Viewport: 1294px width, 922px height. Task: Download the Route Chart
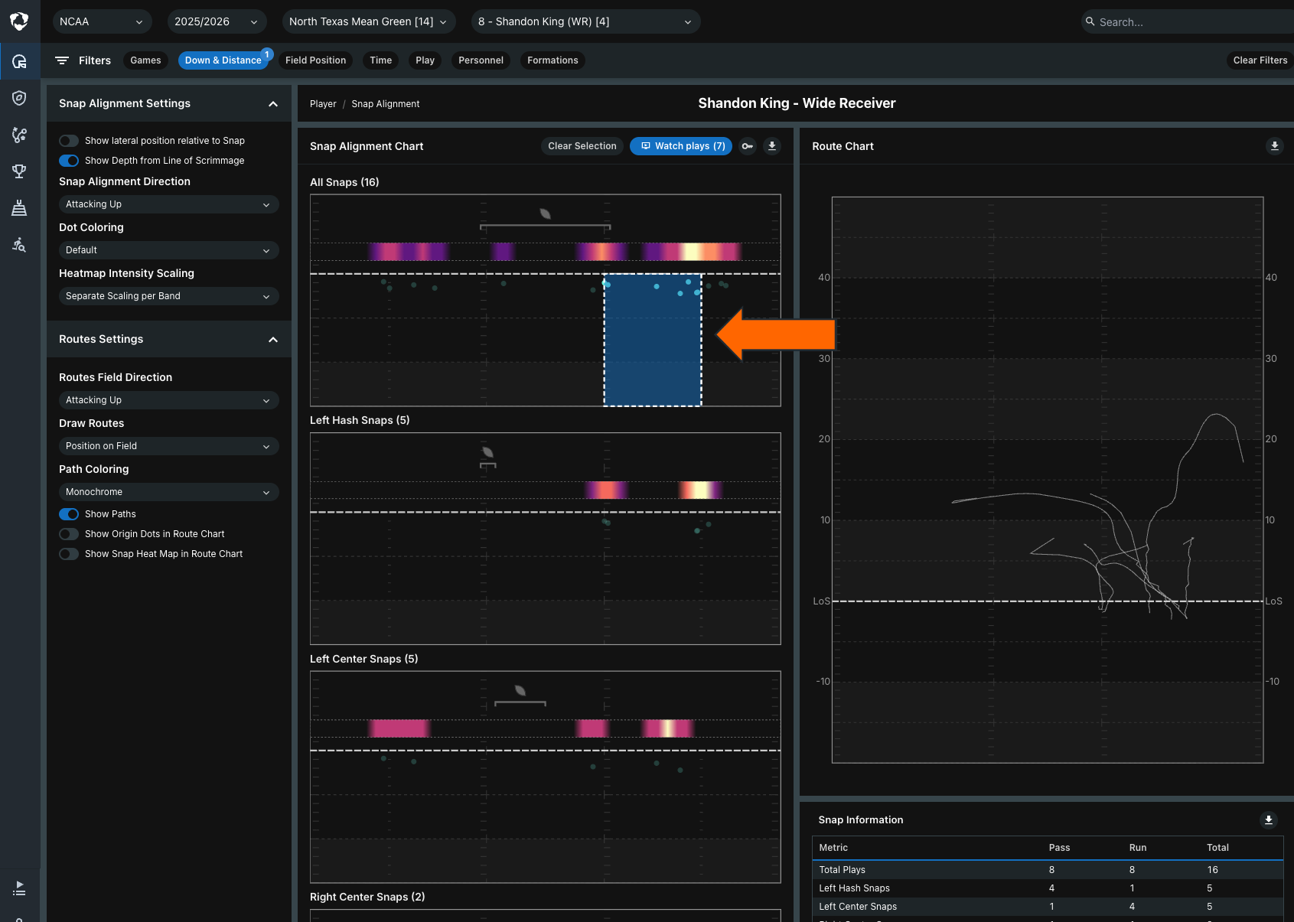(1274, 146)
